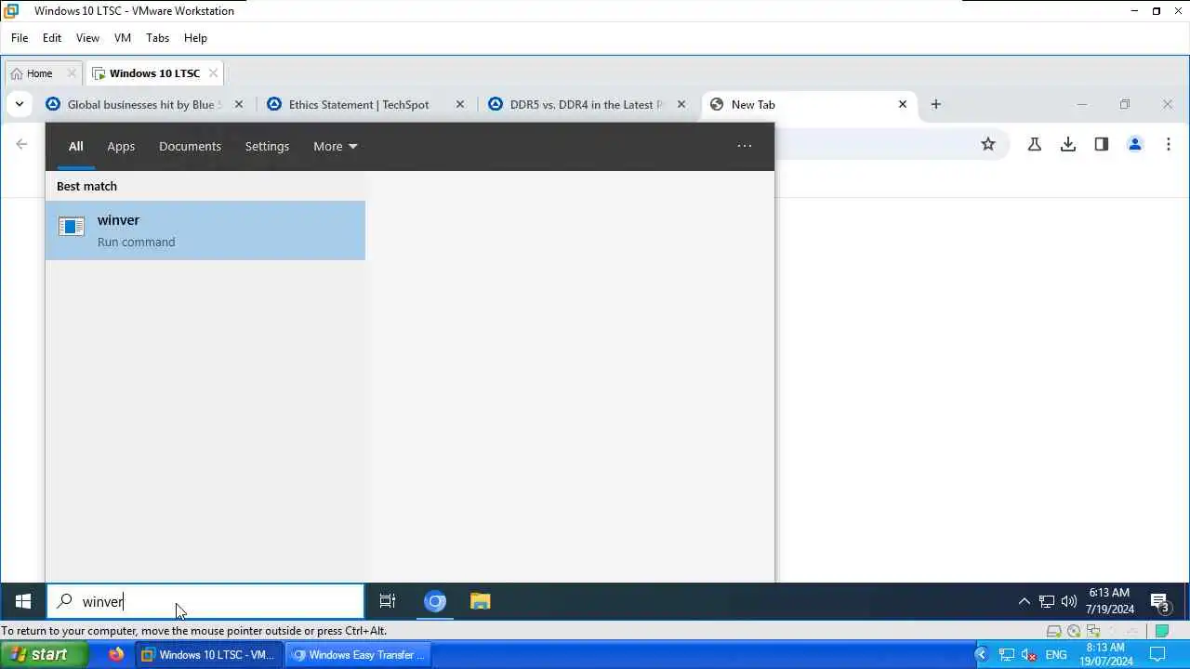Screen dimensions: 1190x669
Task: Close the VMware Home tab
Action: pos(72,73)
